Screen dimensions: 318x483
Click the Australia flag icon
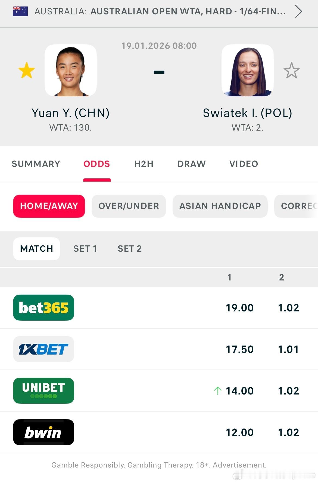point(20,11)
